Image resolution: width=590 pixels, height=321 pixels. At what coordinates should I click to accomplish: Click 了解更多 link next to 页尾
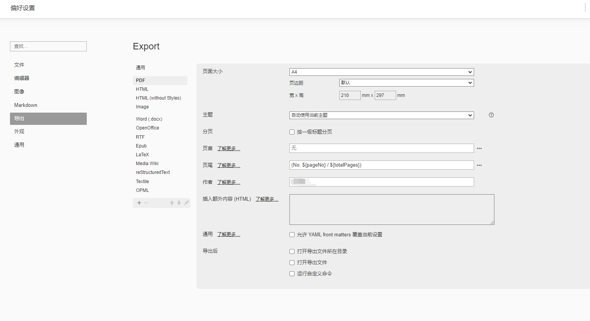[229, 165]
